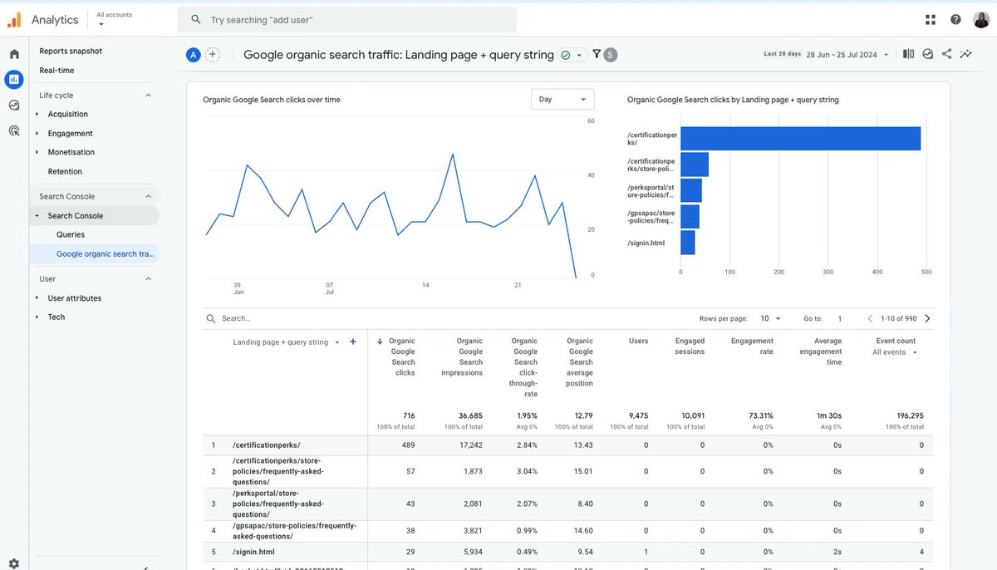The image size is (997, 570).
Task: Click the table search magnifier icon
Action: (x=211, y=318)
